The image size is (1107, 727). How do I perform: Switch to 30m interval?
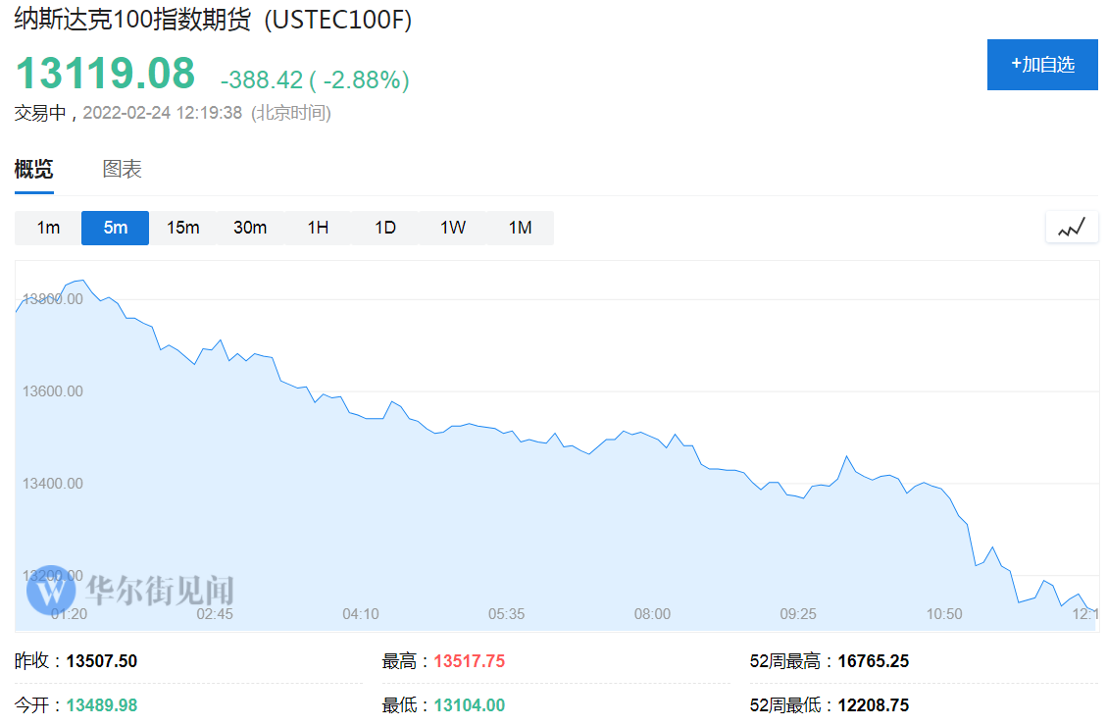250,228
